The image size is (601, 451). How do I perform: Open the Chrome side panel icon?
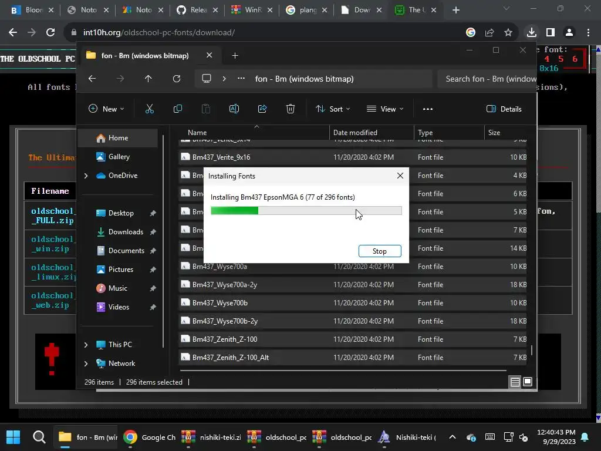click(x=551, y=32)
